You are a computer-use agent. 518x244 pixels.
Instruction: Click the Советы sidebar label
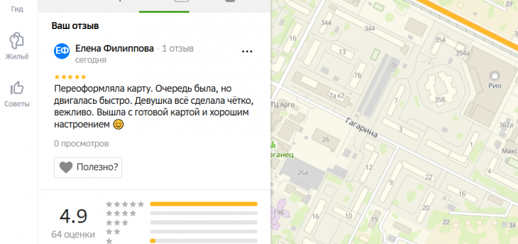pyautogui.click(x=17, y=104)
